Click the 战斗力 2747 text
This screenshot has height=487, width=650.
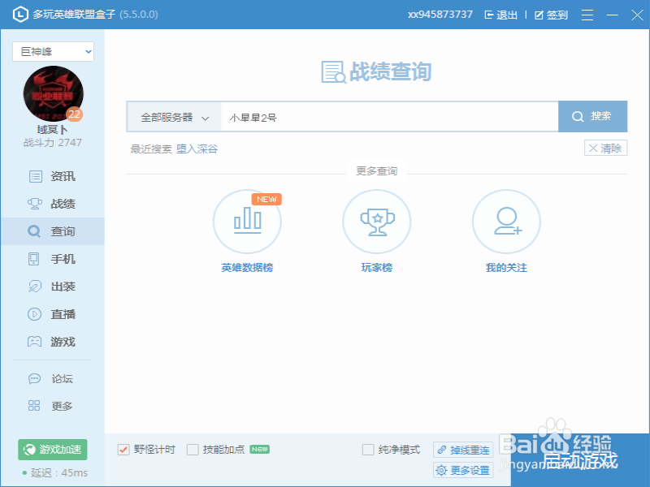(53, 143)
